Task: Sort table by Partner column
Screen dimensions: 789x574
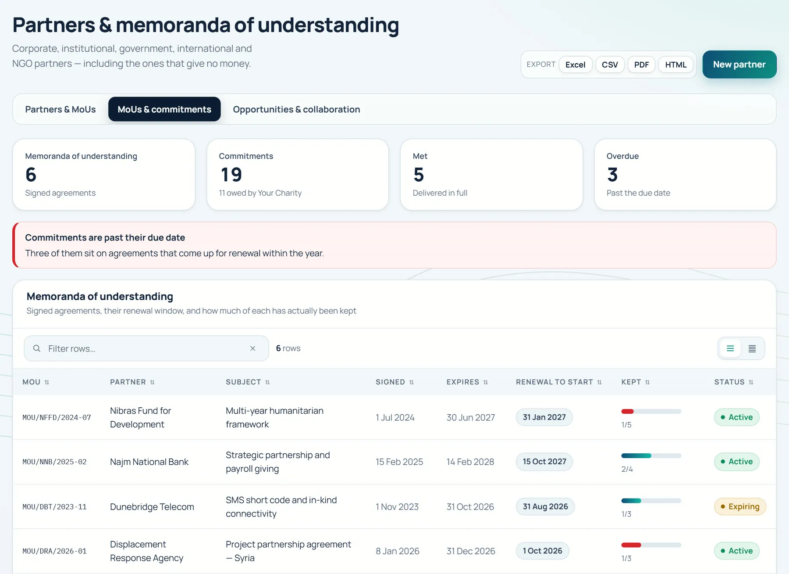Action: coord(132,382)
